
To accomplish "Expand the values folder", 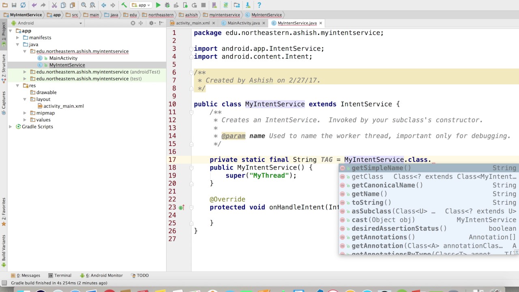I will [25, 120].
